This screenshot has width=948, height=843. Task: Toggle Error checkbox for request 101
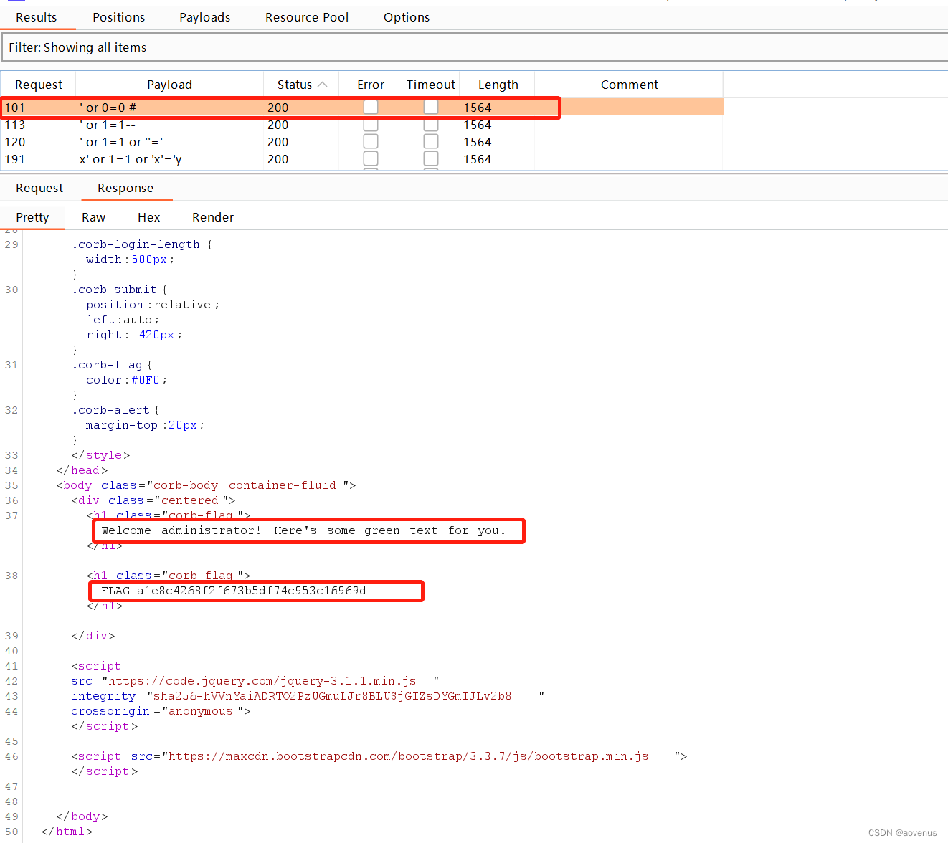[x=371, y=107]
